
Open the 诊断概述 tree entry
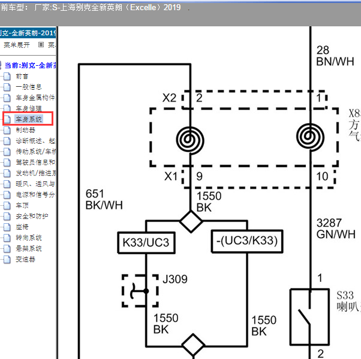[36, 141]
